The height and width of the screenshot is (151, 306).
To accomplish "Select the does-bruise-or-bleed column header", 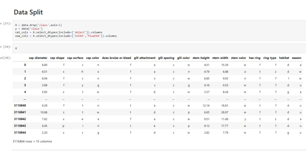I will click(x=117, y=58).
